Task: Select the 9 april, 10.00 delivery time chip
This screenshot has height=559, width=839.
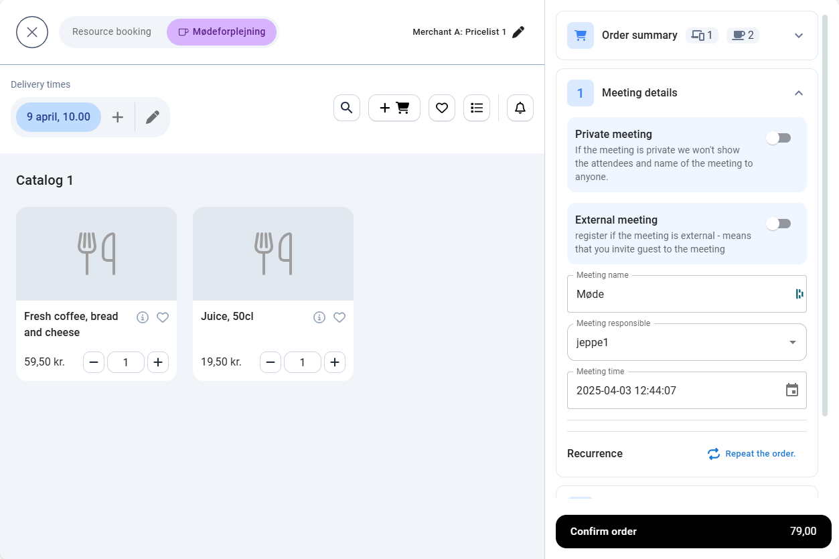Action: click(58, 117)
